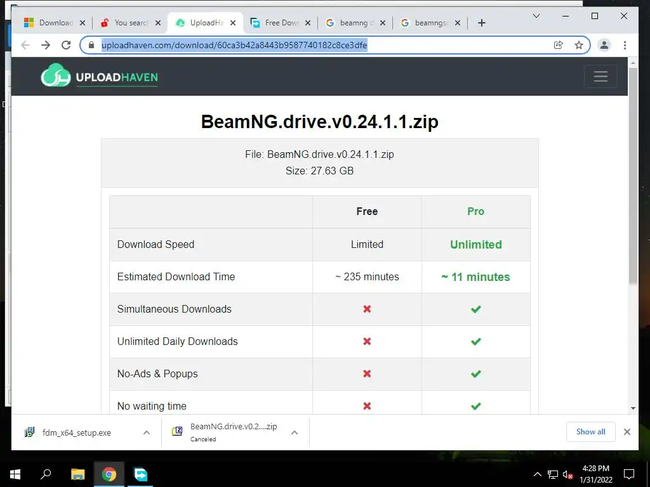
Task: Click Show all downloads button
Action: coord(591,432)
